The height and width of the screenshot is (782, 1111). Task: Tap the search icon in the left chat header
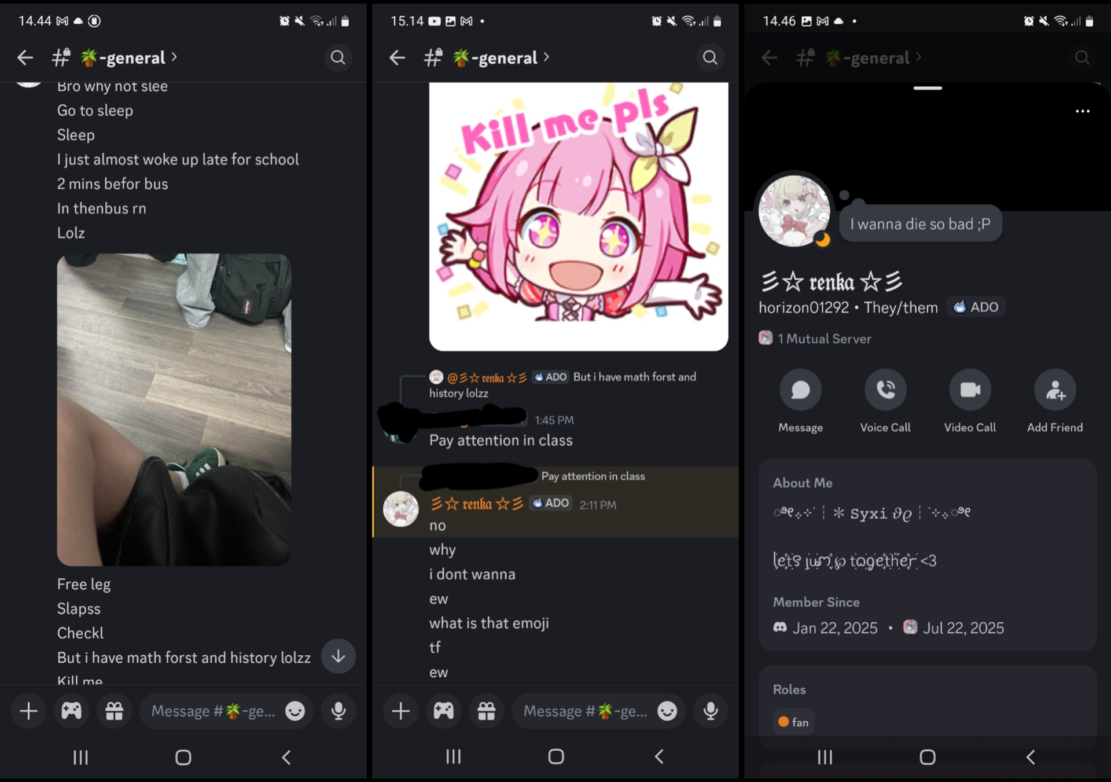pos(338,57)
